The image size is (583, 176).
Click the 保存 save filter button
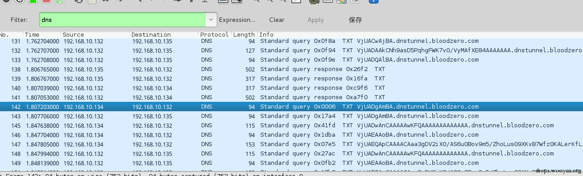coord(355,20)
